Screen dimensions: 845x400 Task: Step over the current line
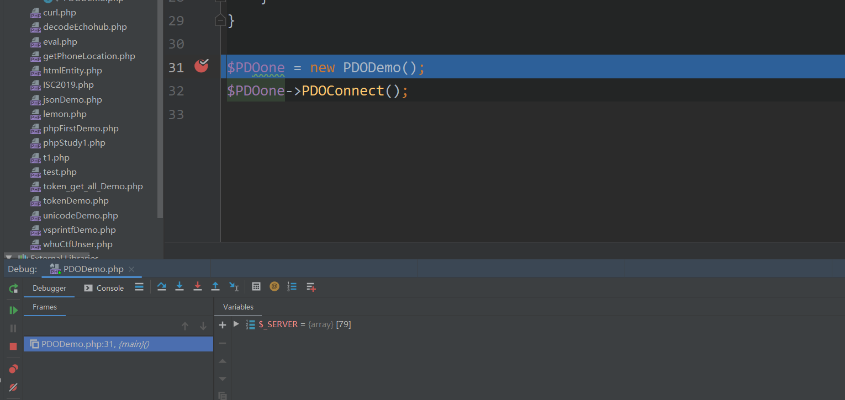coord(161,286)
